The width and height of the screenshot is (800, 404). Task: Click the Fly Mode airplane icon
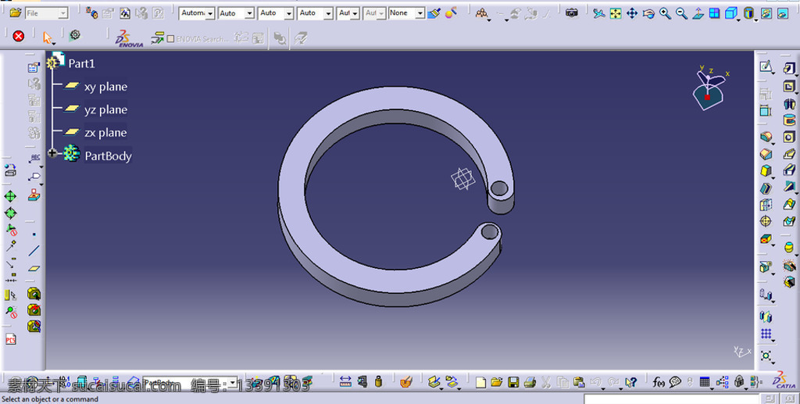point(599,13)
